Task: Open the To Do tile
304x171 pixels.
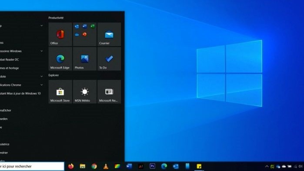Action: point(109,59)
